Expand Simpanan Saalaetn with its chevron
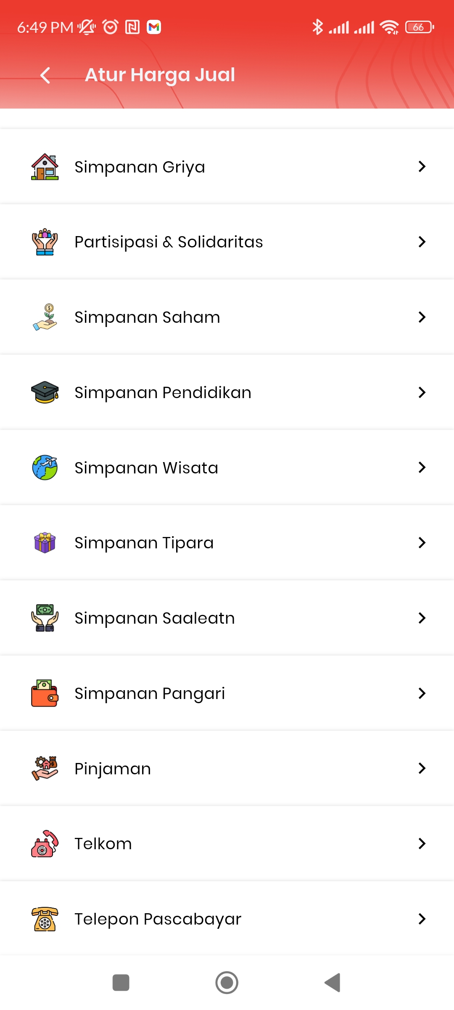 coord(422,618)
